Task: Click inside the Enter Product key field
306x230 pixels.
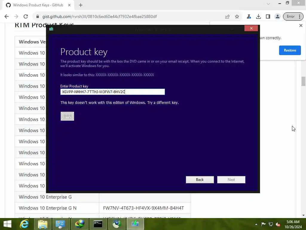Action: (113, 92)
